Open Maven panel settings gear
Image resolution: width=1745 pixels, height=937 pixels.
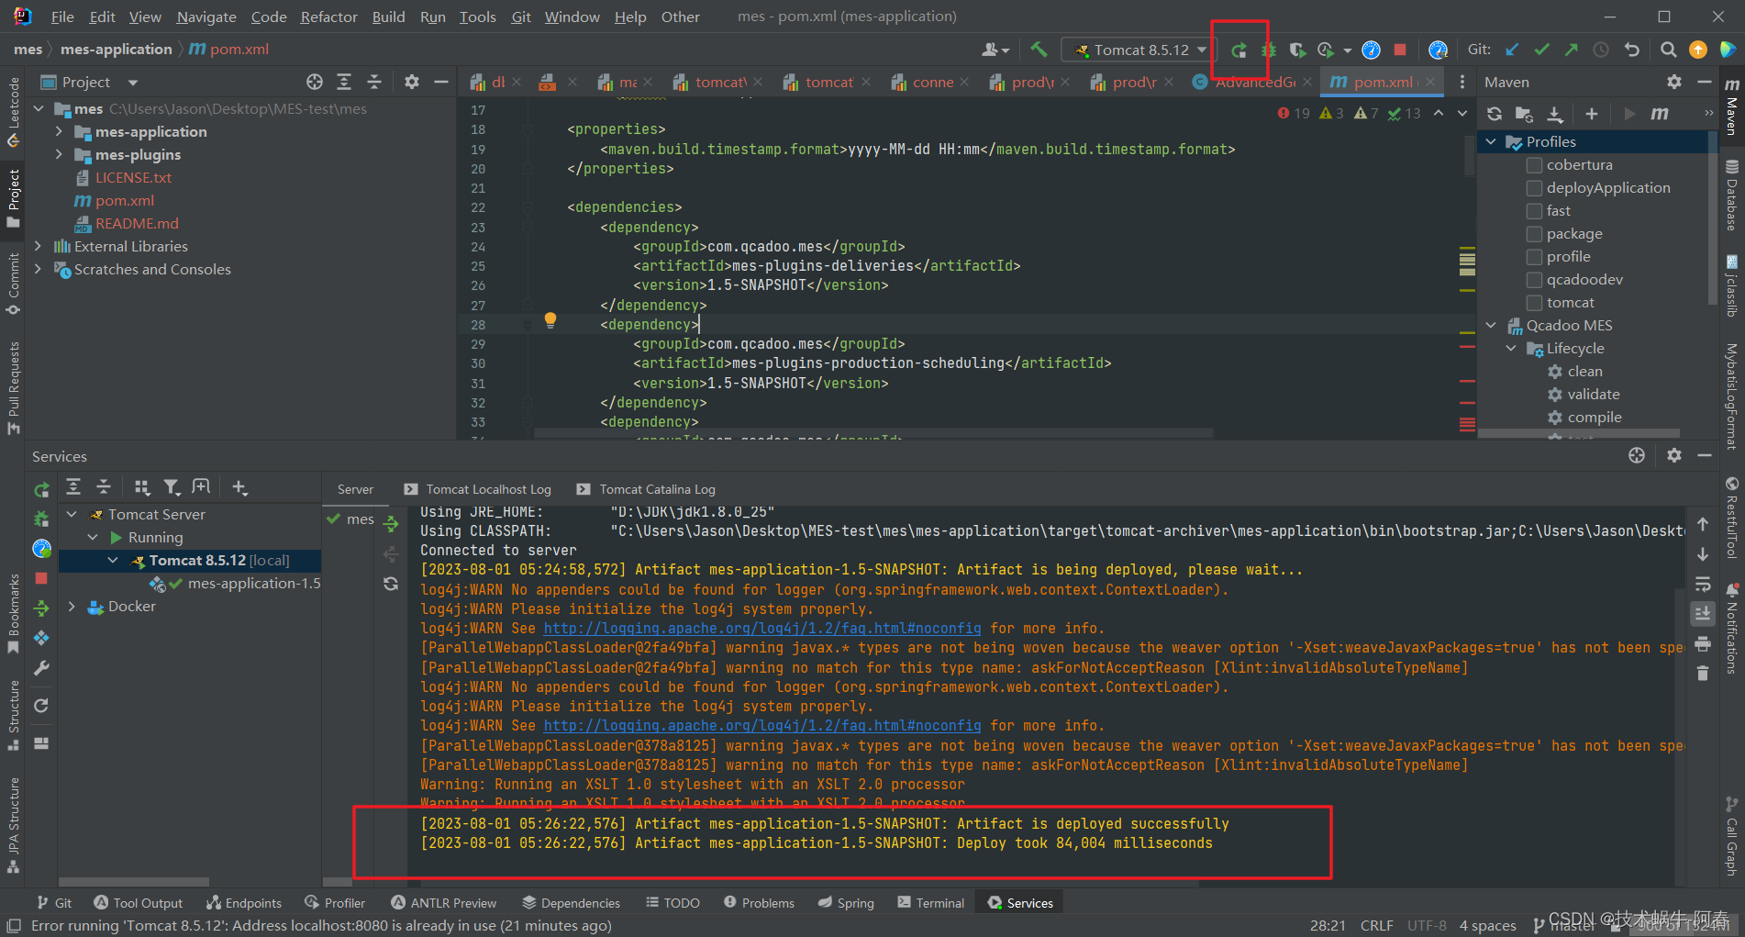[1674, 82]
